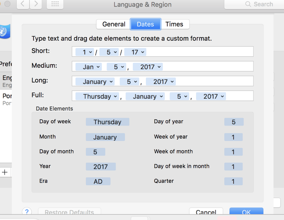
Task: Select the English language row in sidebar
Action: coord(6,81)
